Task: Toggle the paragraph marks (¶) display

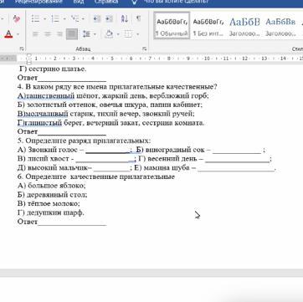Action: [138, 18]
